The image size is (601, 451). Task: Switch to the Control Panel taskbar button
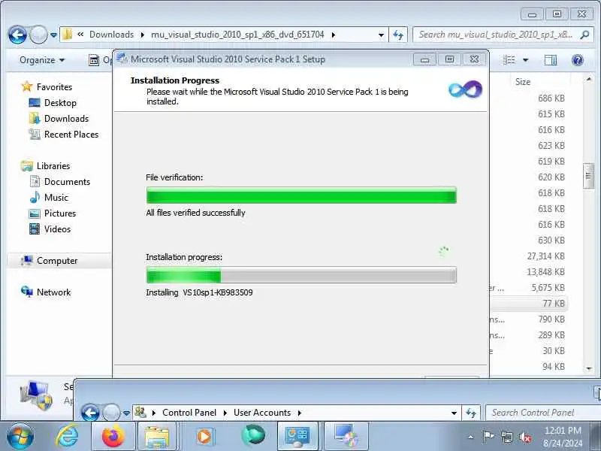pyautogui.click(x=297, y=437)
